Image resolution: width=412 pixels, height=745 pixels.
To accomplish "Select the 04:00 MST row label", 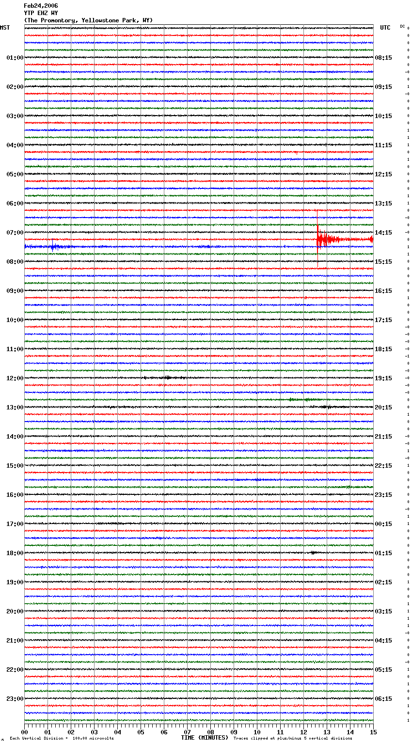I will 15,145.
